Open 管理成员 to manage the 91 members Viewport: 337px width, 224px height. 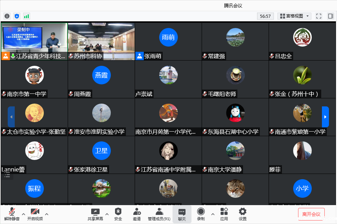pyautogui.click(x=160, y=213)
